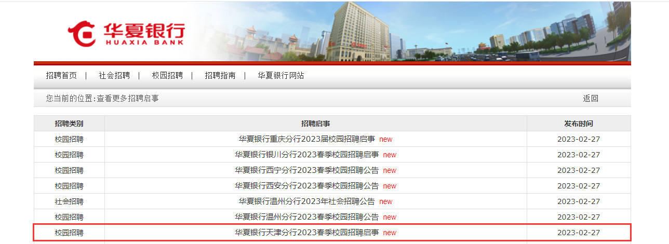Click the new tag beside 银川分行 notice
This screenshot has height=244, width=669.
point(390,155)
